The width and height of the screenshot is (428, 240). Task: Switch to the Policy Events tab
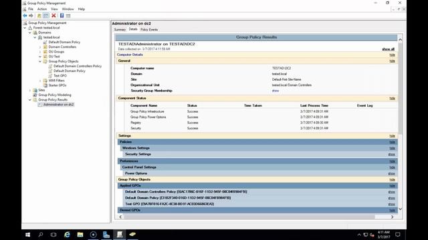coord(149,29)
